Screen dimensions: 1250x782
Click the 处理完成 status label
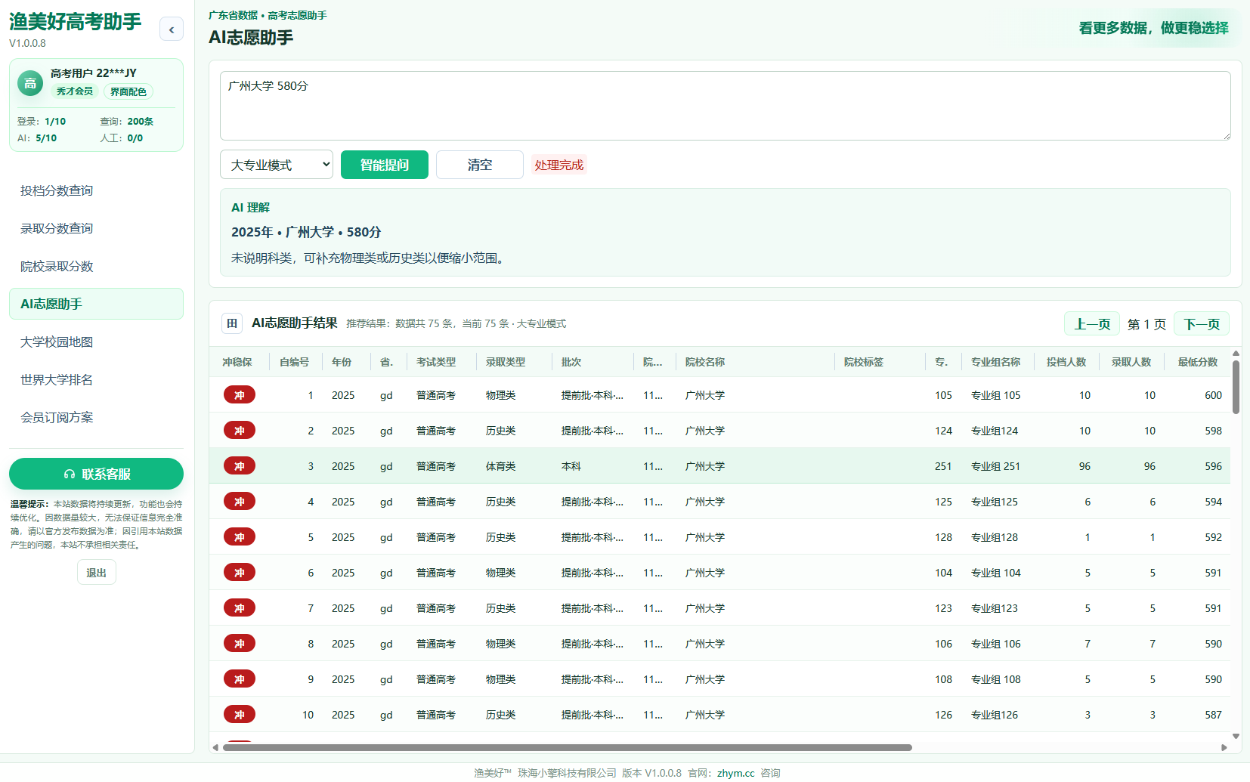point(559,165)
